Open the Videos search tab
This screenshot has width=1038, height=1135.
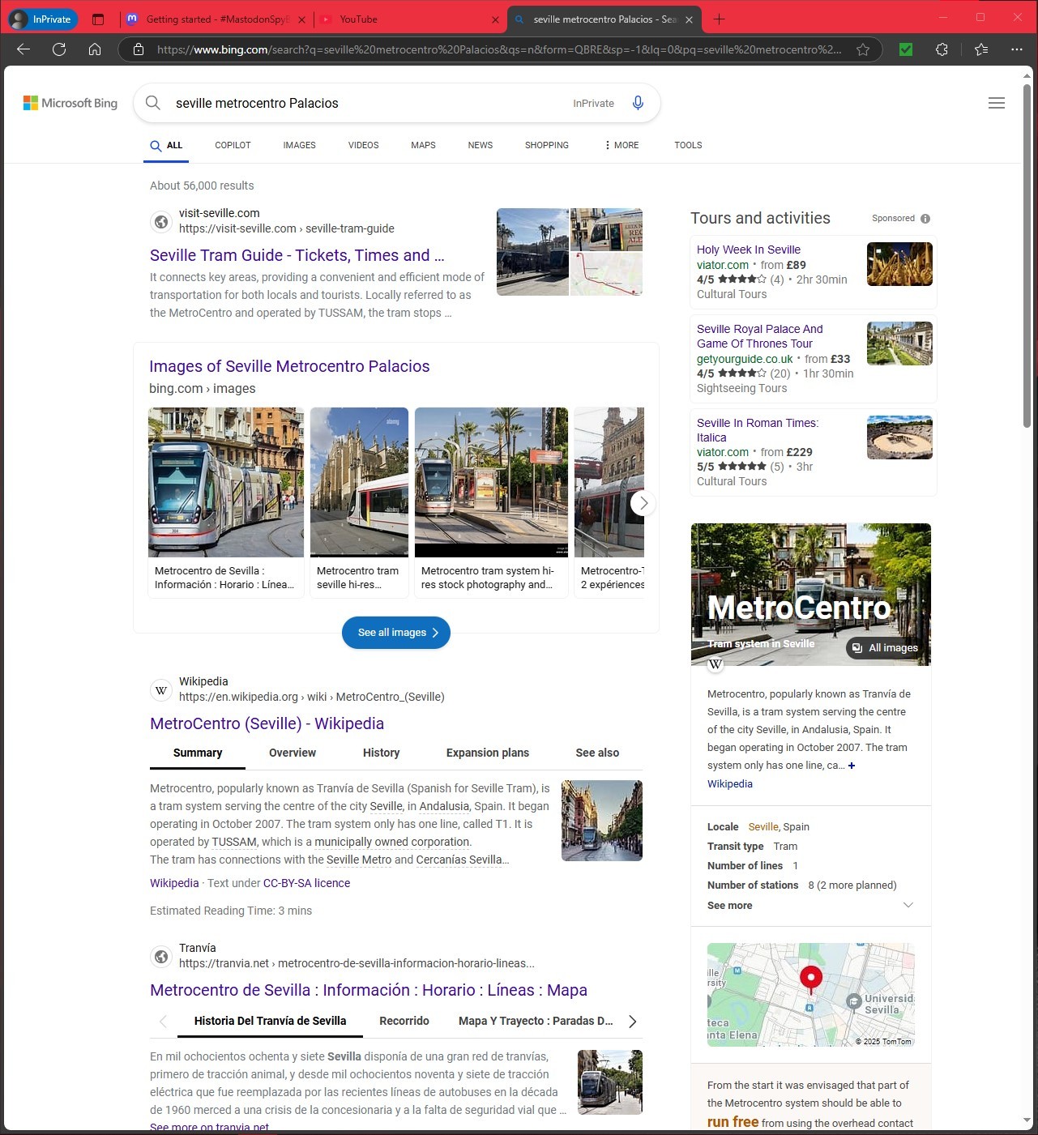363,145
